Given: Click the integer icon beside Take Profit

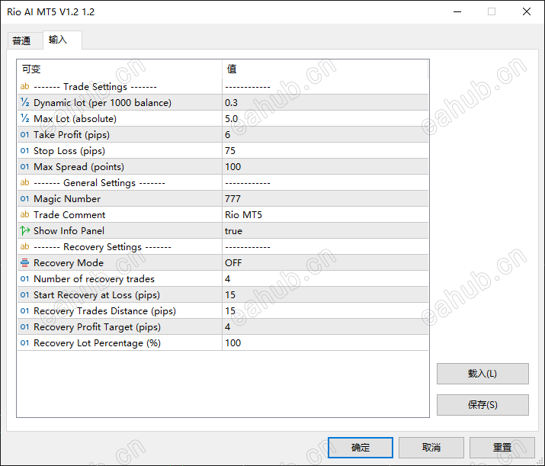Looking at the screenshot, I should pos(24,134).
